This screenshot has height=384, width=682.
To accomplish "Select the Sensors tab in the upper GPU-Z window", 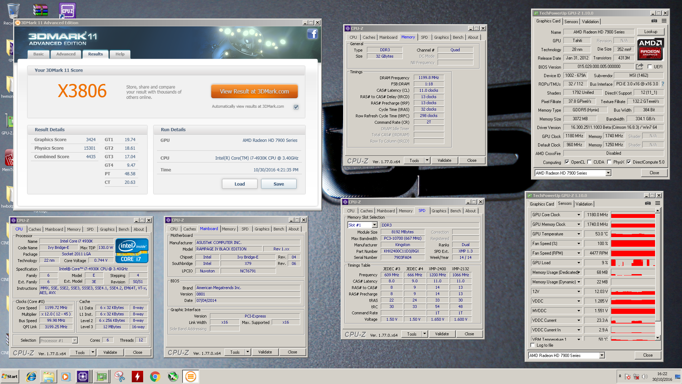I will tap(571, 22).
